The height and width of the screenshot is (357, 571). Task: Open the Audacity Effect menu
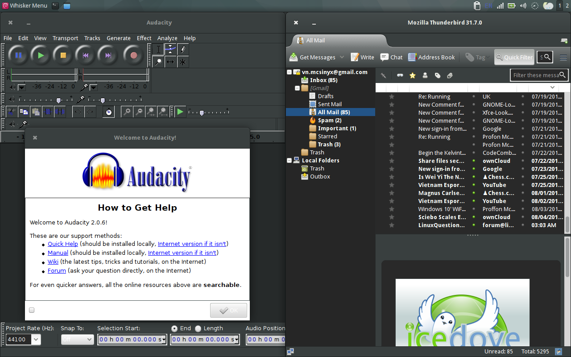pos(144,38)
